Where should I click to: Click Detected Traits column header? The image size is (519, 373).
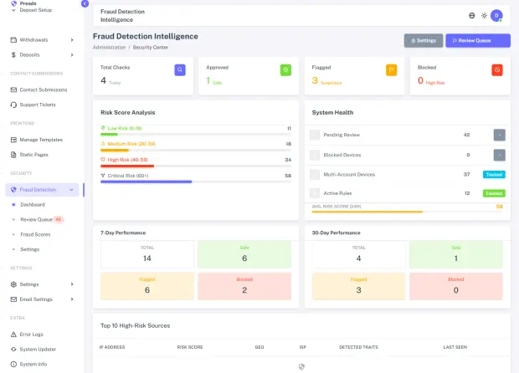358,347
